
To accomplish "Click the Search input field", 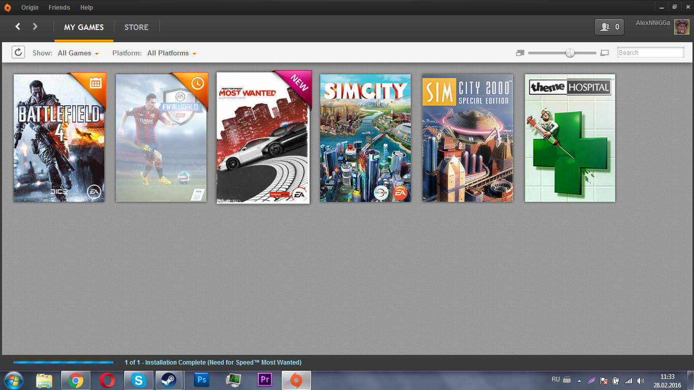I will (x=651, y=52).
